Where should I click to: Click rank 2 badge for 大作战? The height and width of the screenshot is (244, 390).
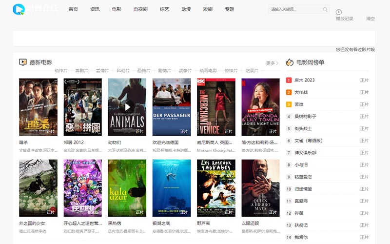289,92
